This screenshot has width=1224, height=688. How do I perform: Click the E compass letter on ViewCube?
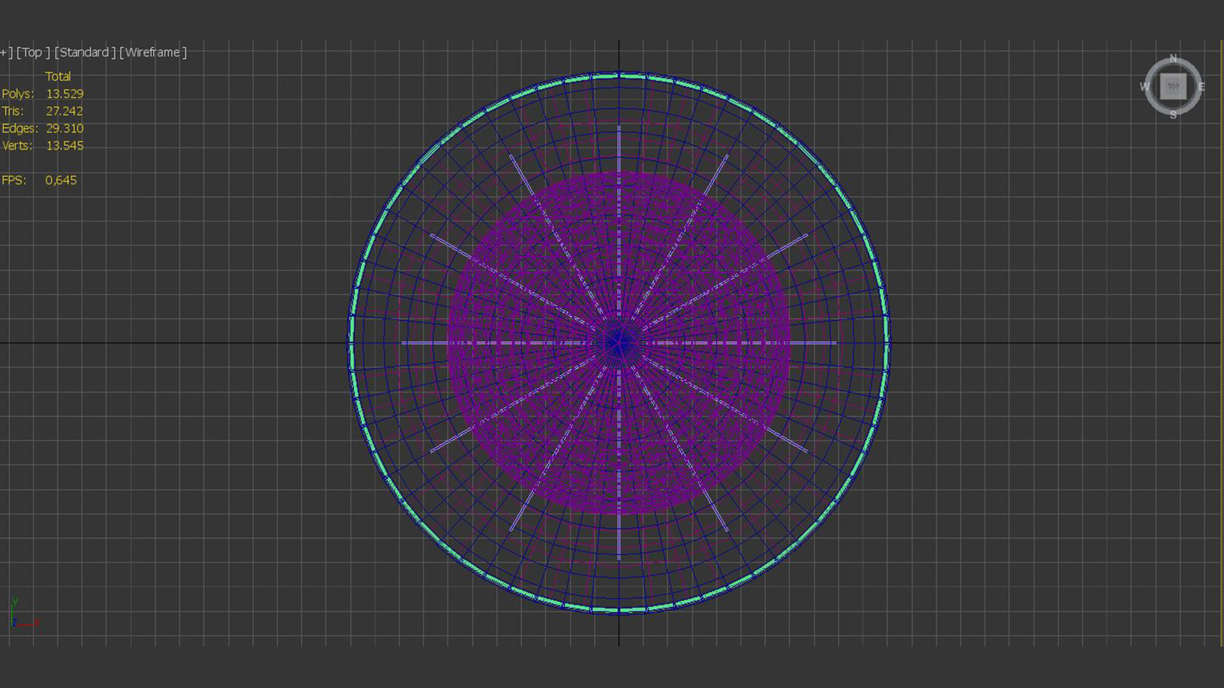1201,87
